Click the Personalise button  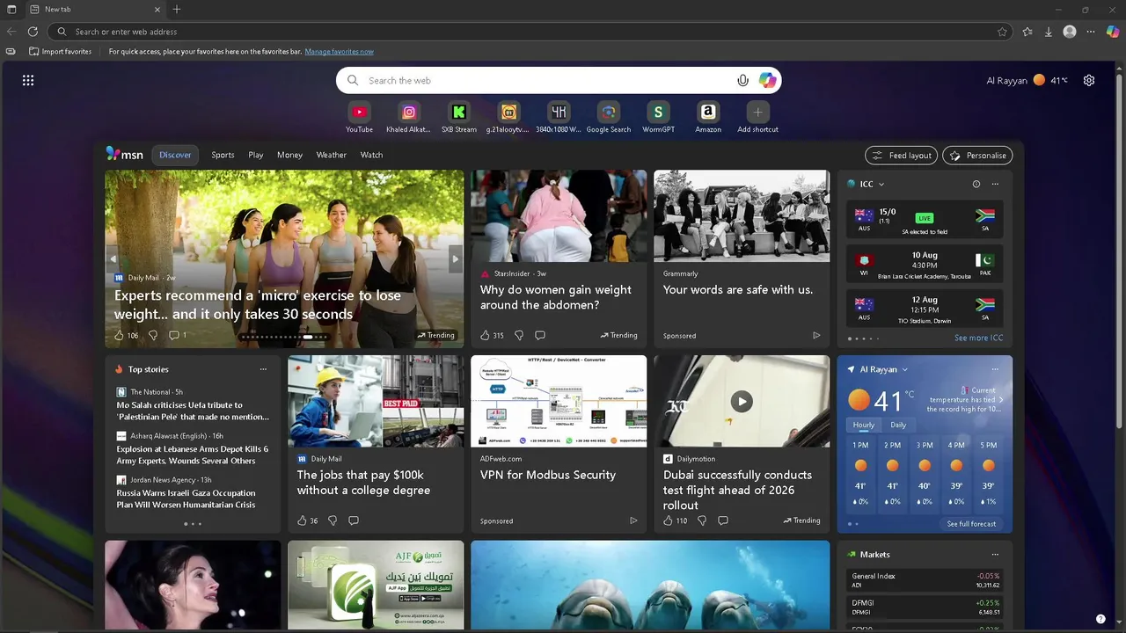coord(977,156)
